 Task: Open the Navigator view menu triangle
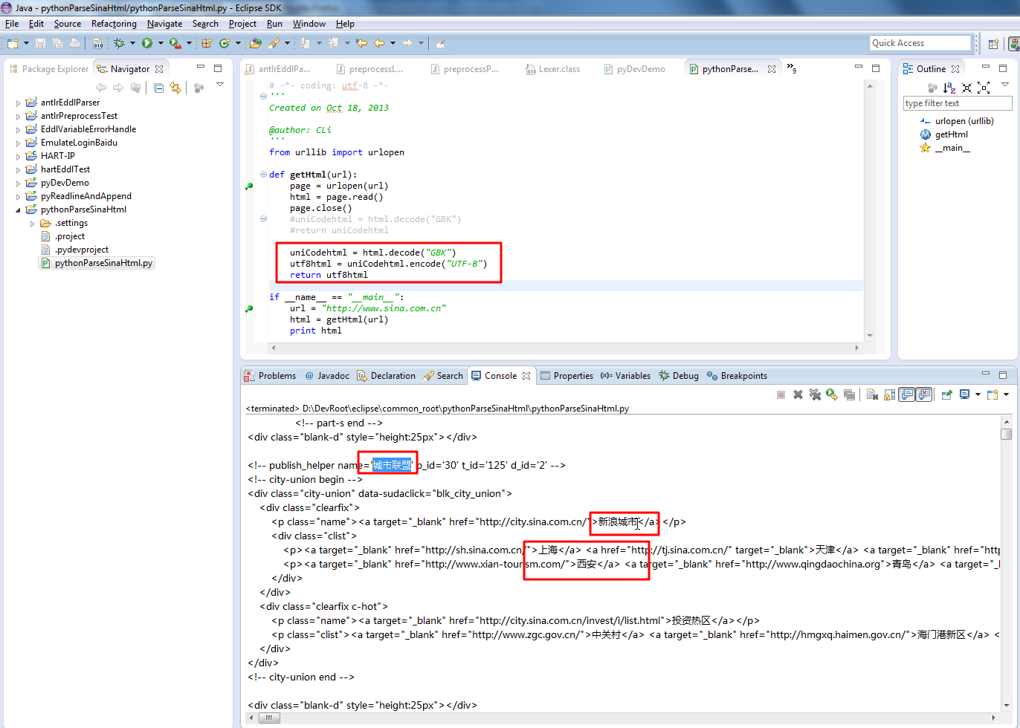point(220,85)
